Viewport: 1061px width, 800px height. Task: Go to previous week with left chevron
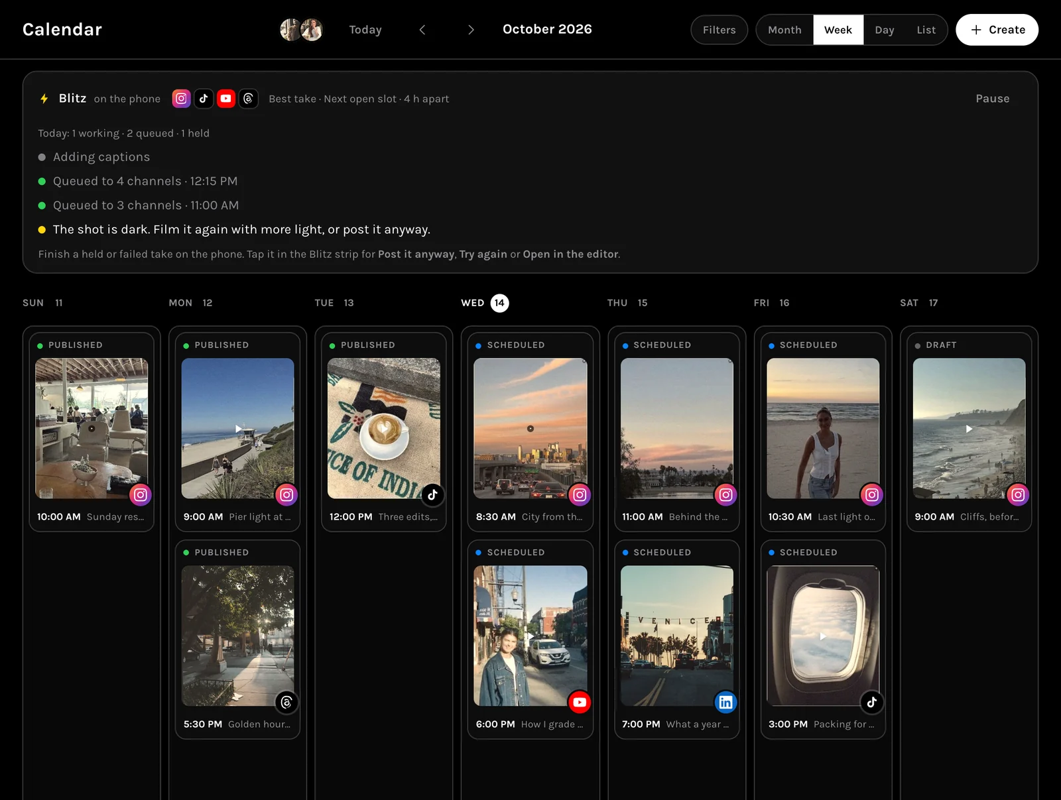click(x=422, y=30)
